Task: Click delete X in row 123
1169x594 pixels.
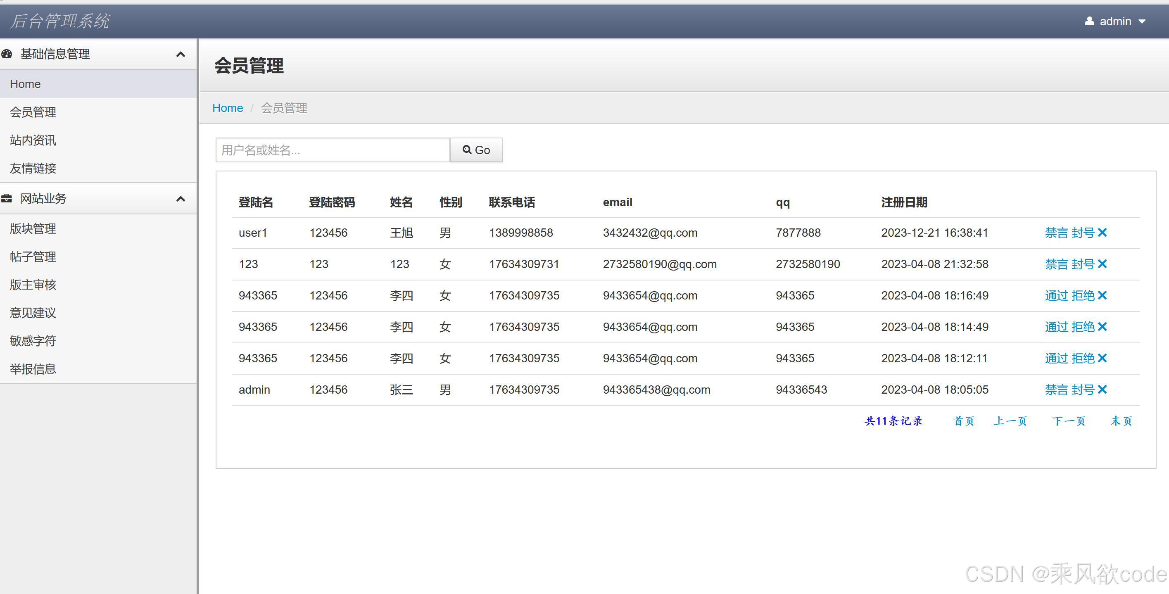Action: pos(1102,264)
